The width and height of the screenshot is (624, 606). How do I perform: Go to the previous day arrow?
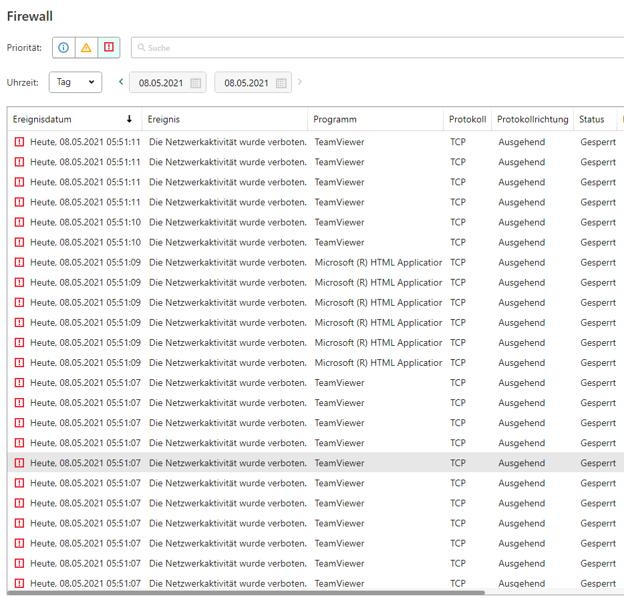121,82
